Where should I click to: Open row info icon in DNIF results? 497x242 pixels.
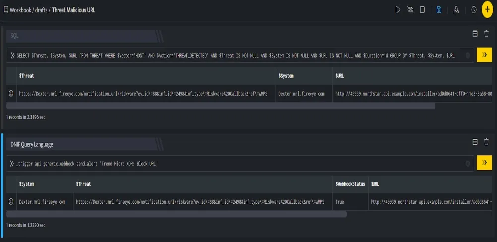click(x=11, y=201)
